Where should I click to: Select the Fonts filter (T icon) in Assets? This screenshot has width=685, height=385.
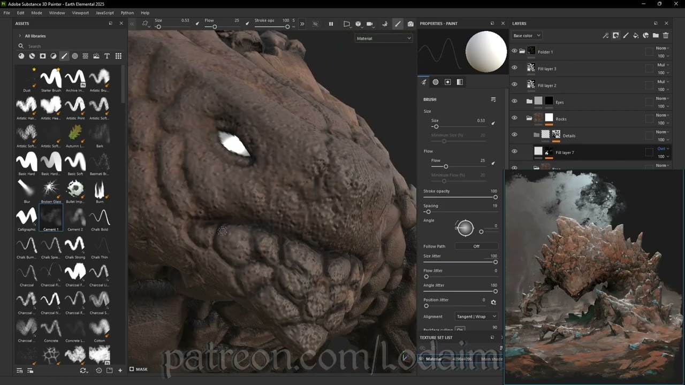(x=107, y=56)
